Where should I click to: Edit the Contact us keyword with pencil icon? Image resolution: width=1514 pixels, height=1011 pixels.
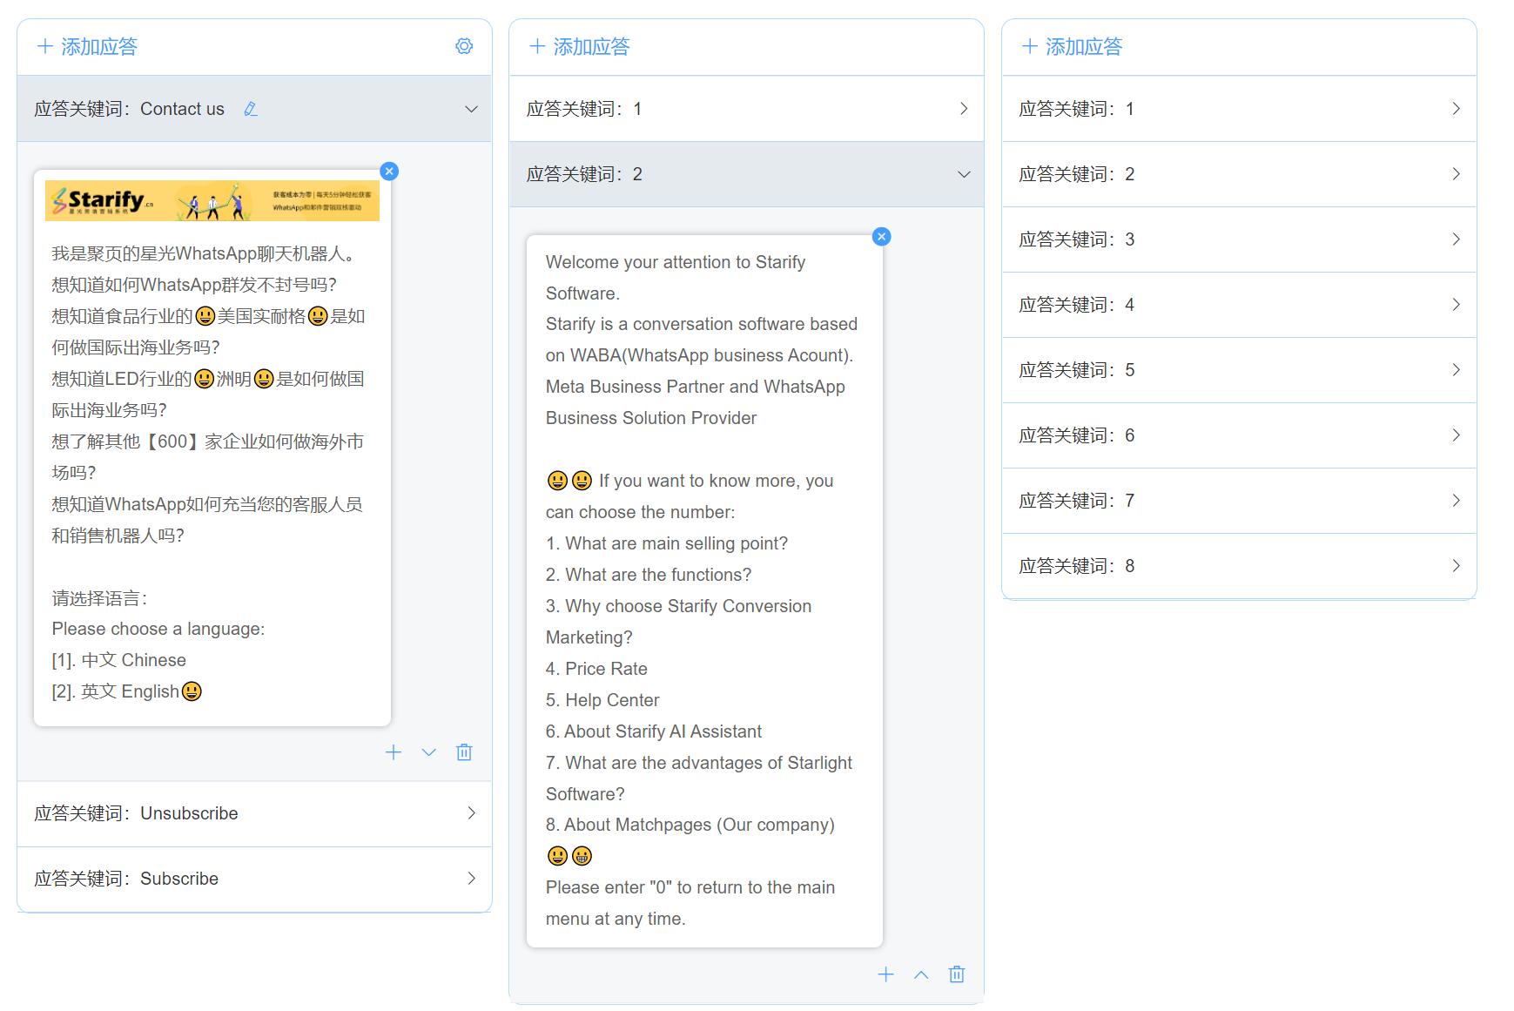point(251,109)
